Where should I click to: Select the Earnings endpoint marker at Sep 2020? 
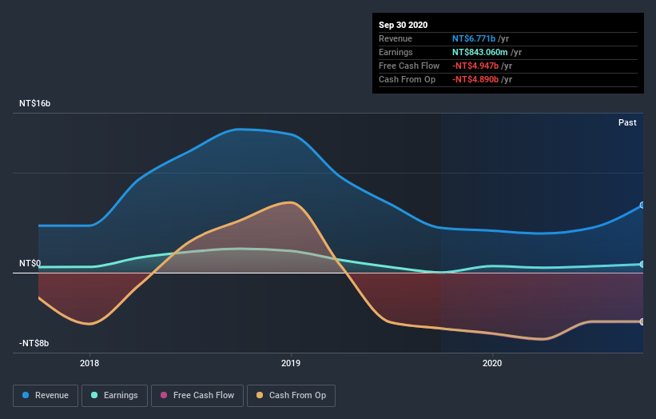(x=642, y=264)
